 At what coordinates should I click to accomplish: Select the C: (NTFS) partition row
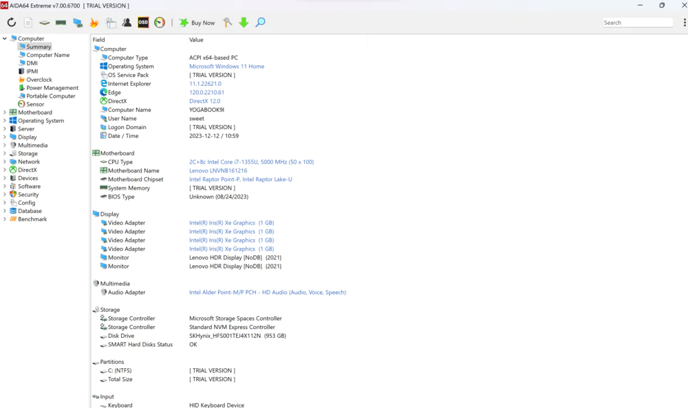[230, 370]
